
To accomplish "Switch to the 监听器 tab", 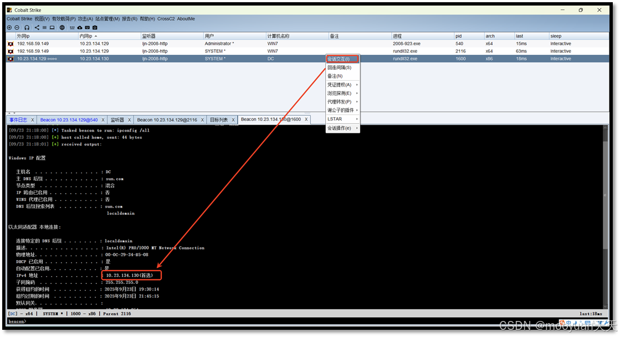I will [x=117, y=120].
